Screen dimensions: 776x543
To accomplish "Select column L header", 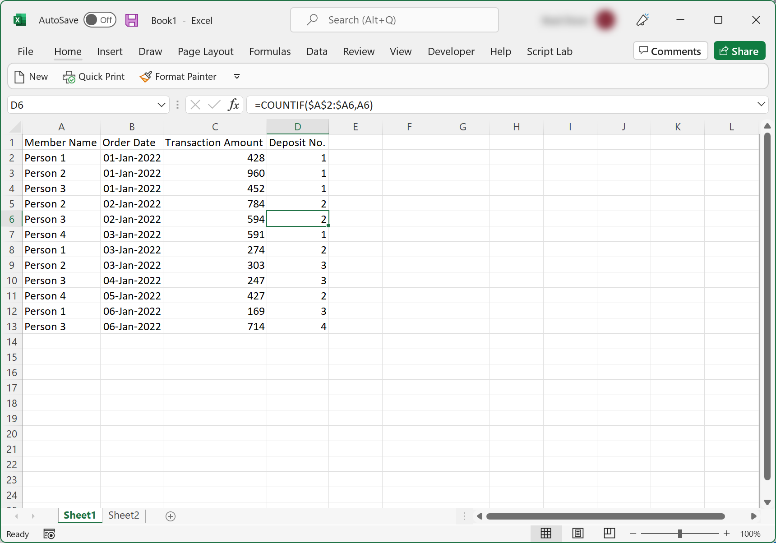I will [x=731, y=127].
